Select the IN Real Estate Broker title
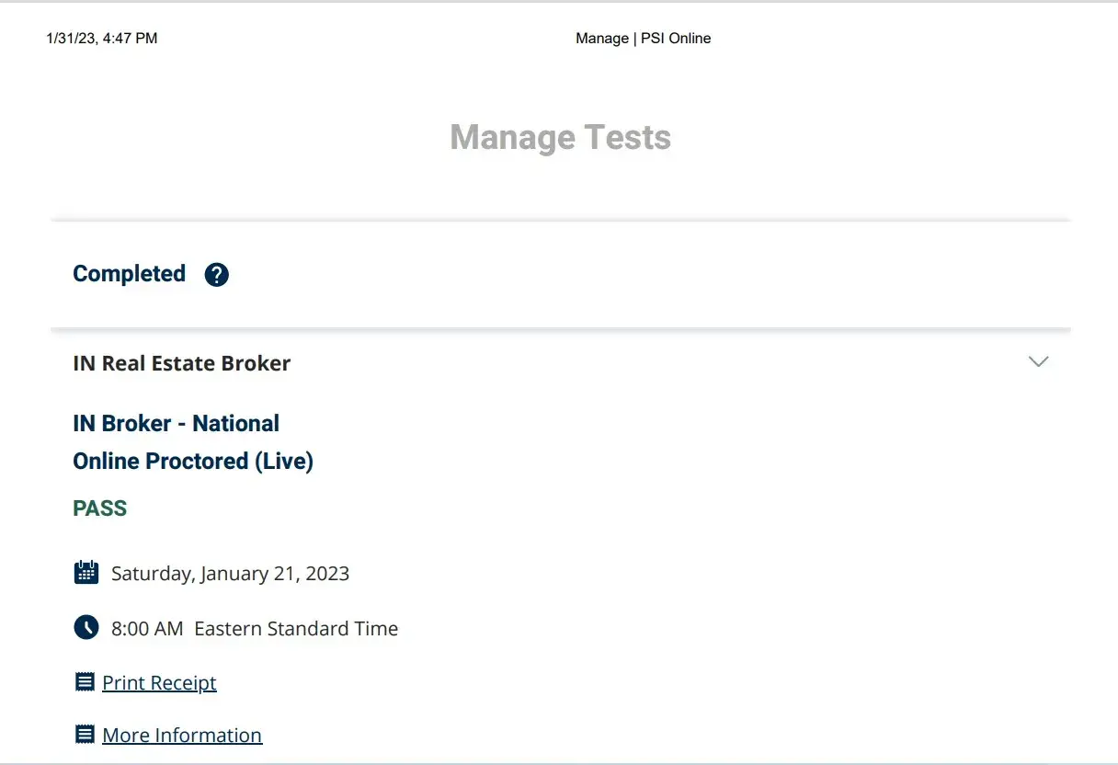 [181, 363]
